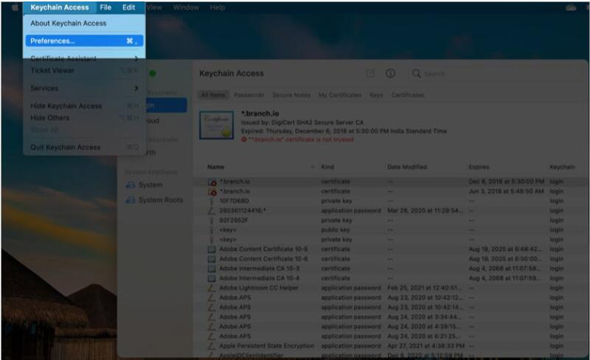
Task: Open the Help menu
Action: [x=217, y=7]
